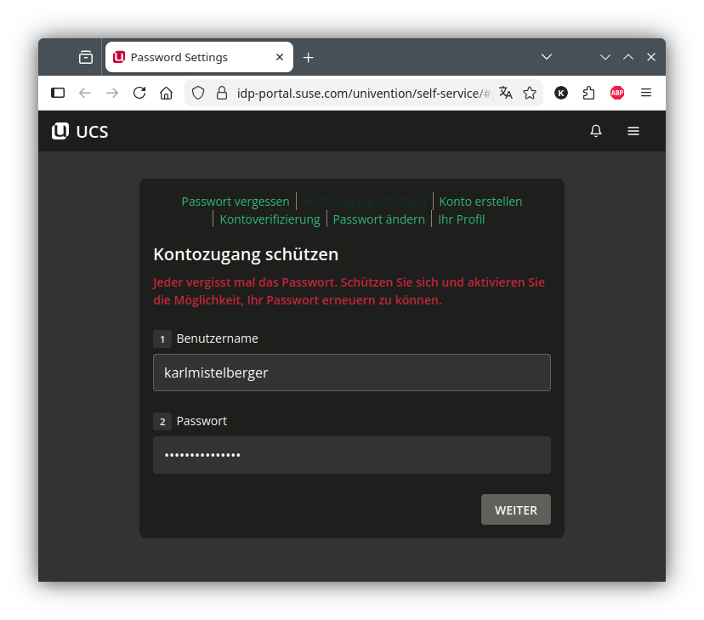The image size is (704, 620).
Task: Open the Konto erstellen tab
Action: pos(480,202)
